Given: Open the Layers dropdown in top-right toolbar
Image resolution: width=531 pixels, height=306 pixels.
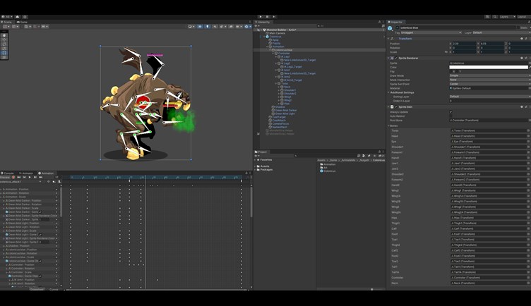Looking at the screenshot, I should pyautogui.click(x=507, y=16).
